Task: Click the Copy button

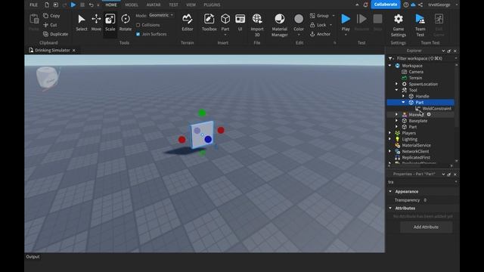Action: pyautogui.click(x=51, y=16)
